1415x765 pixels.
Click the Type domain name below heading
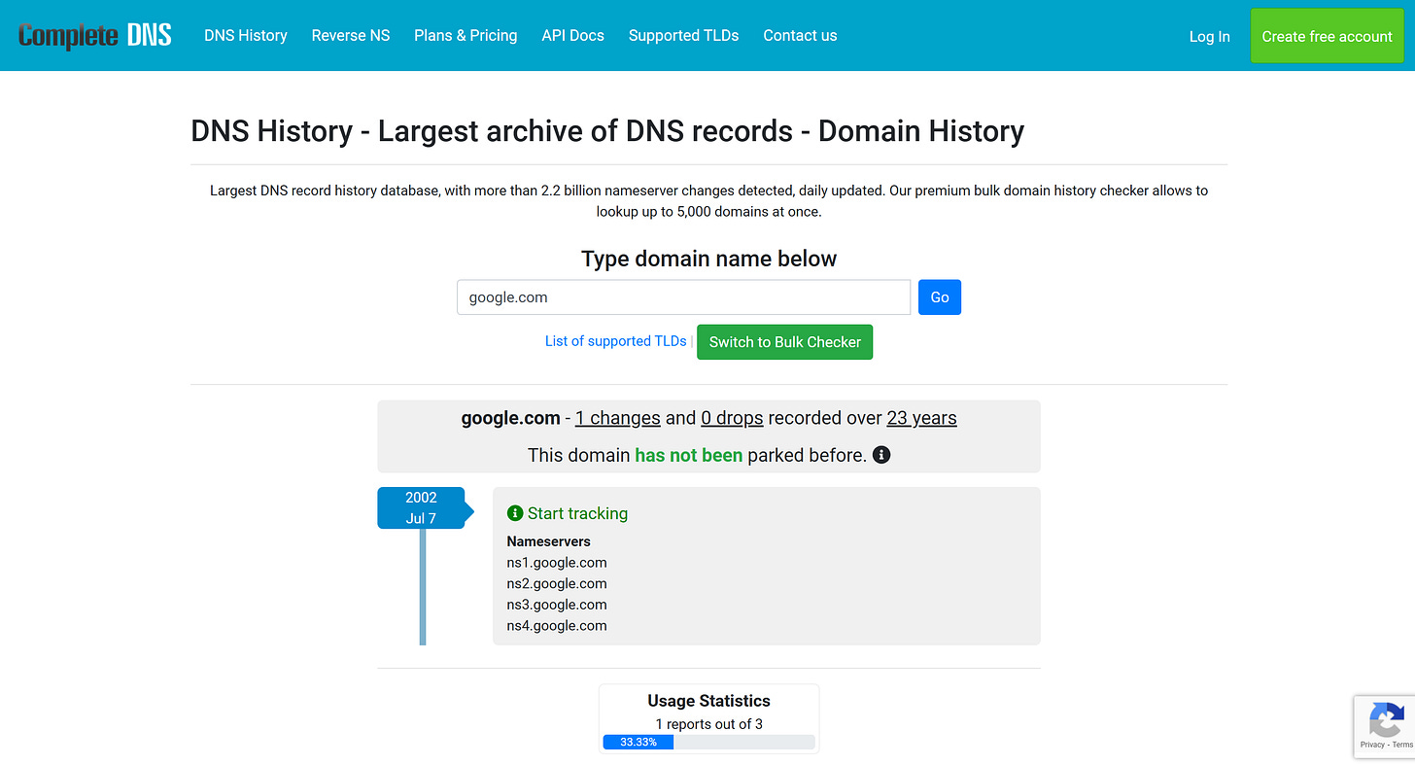point(708,259)
